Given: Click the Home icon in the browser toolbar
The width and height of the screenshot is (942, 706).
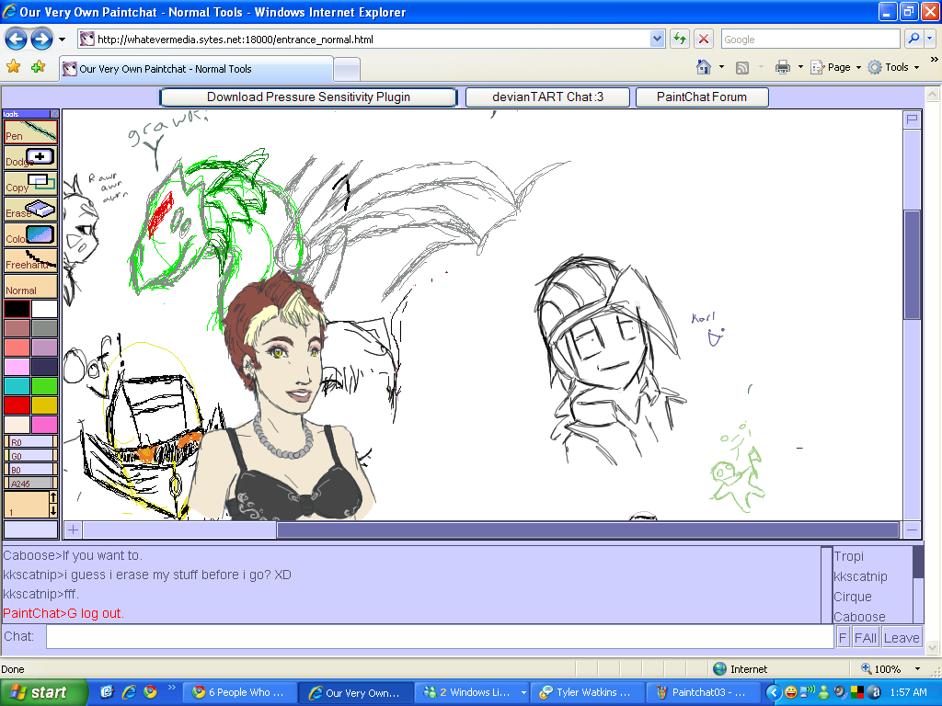Looking at the screenshot, I should point(701,68).
